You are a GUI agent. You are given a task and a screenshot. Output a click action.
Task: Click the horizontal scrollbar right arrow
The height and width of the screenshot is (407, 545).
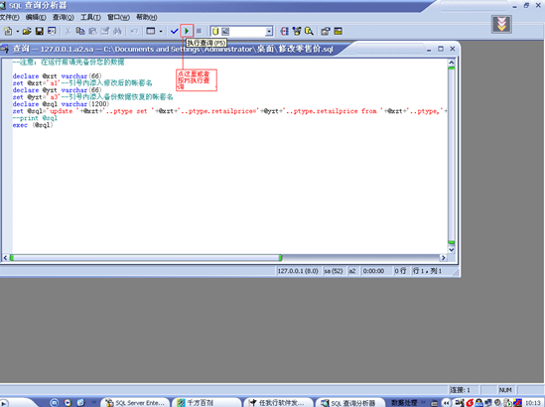(443, 257)
